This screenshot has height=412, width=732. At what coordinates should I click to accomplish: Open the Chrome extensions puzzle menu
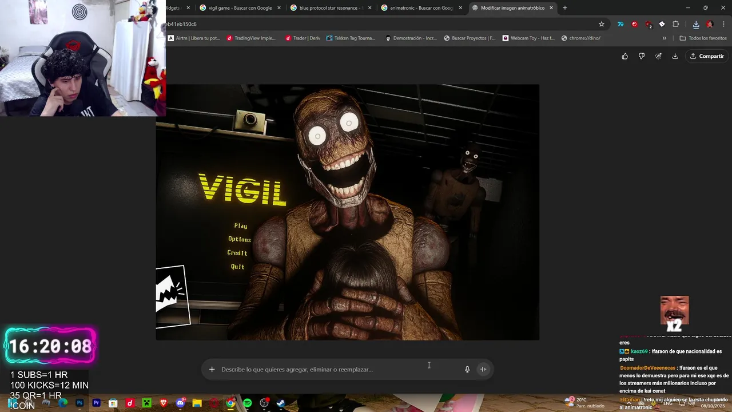point(676,24)
